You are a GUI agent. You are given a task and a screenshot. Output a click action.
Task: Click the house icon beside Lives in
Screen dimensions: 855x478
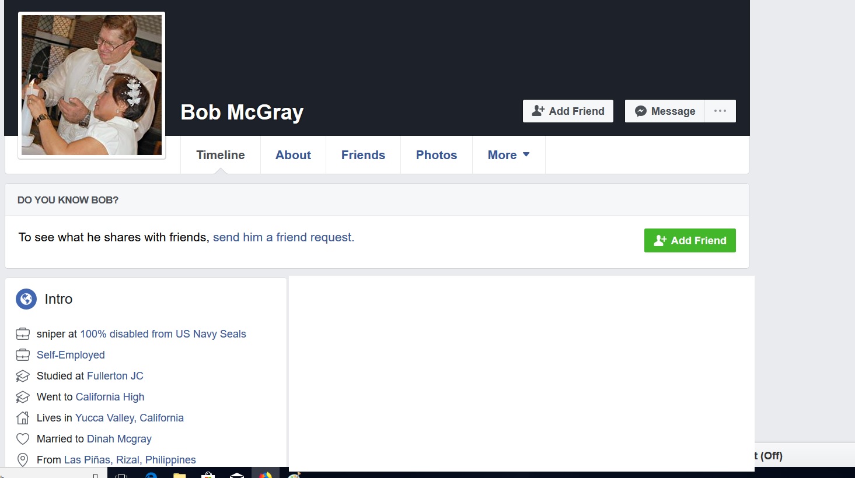[x=23, y=418]
